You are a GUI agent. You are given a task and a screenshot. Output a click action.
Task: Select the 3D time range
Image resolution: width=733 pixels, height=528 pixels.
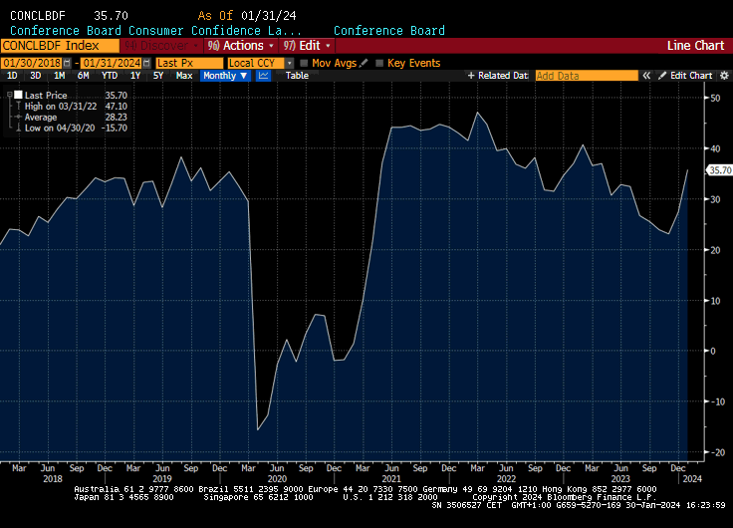coord(36,76)
